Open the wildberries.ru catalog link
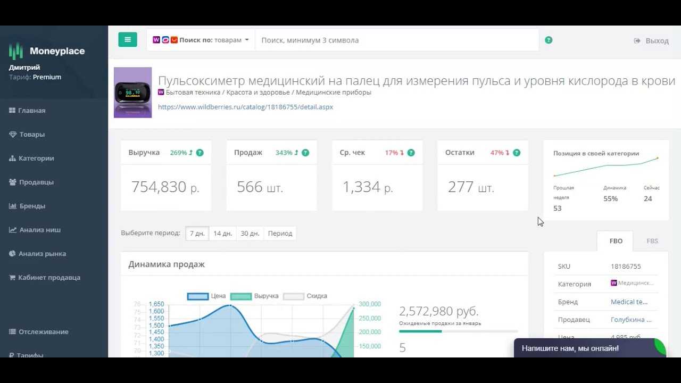The image size is (681, 383). [x=245, y=107]
